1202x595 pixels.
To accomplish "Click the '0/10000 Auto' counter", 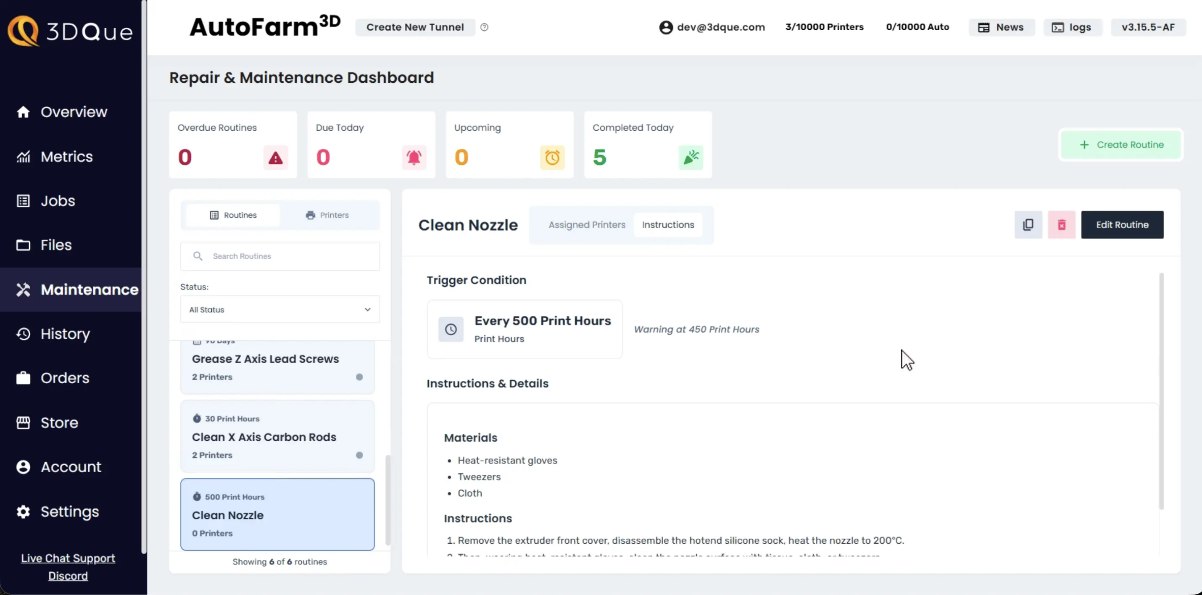I will point(917,27).
